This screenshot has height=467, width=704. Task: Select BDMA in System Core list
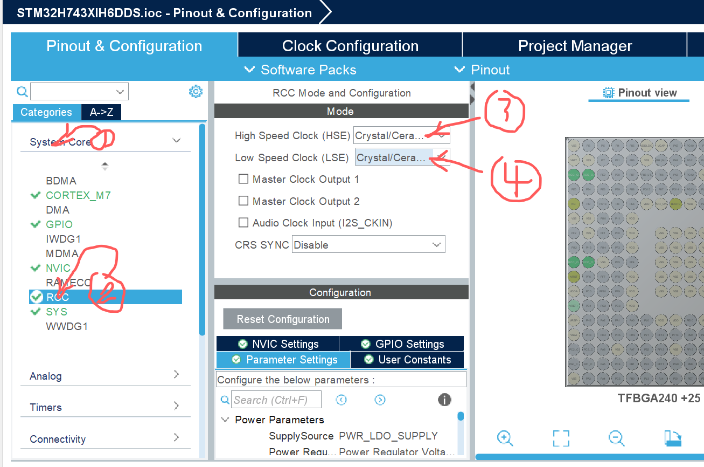[61, 181]
